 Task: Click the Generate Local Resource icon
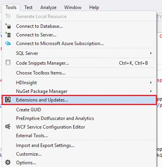[8, 16]
